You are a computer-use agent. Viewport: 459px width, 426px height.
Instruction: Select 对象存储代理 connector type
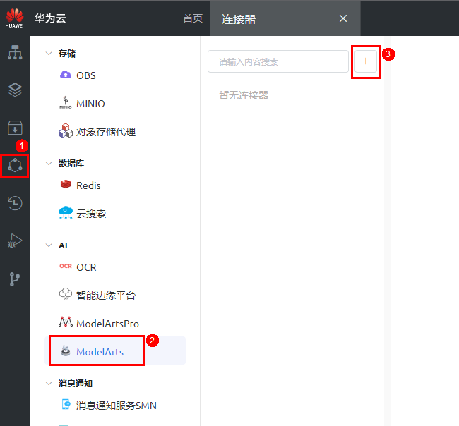pos(106,132)
